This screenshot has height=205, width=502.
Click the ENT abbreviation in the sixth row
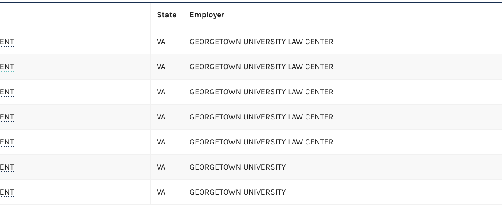pyautogui.click(x=7, y=167)
